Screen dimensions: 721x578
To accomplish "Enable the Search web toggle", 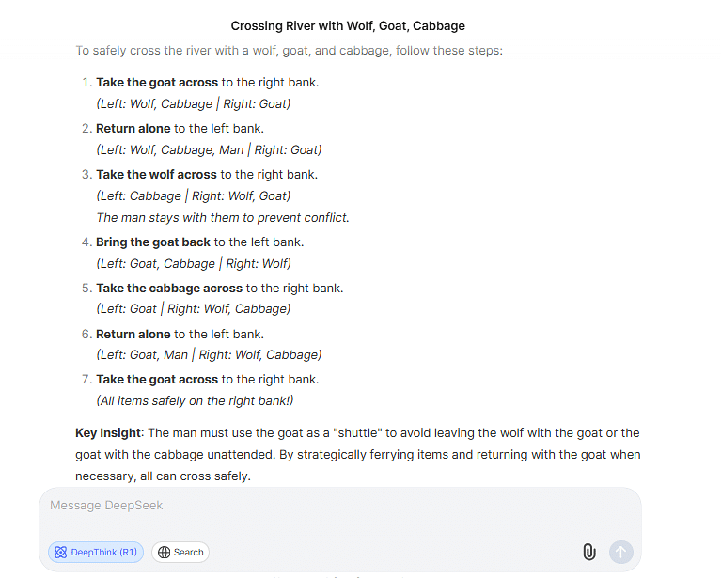I will point(180,553).
